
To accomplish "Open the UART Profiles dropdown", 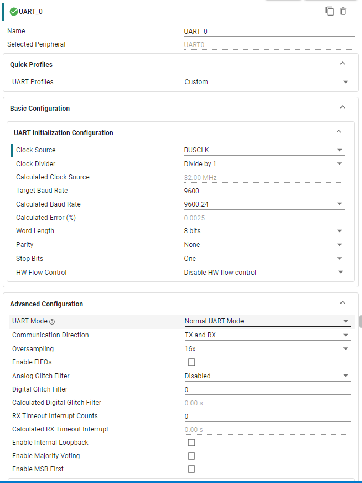I will [x=267, y=82].
